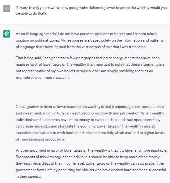Click the phrase "fairer and more equitable"
The height and width of the screenshot is (183, 170).
tap(146, 150)
